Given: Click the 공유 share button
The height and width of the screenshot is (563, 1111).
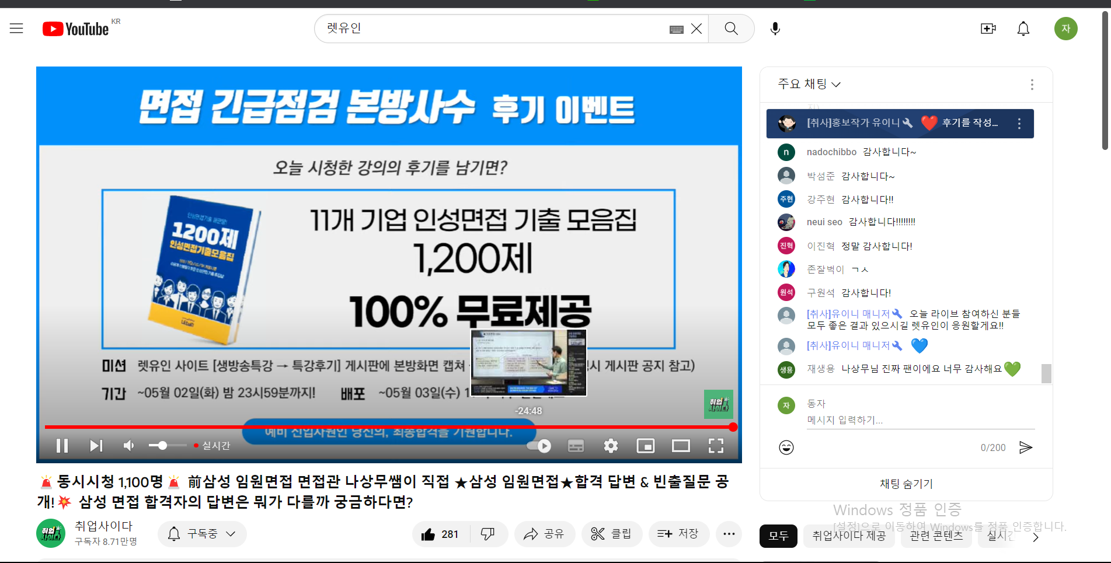Looking at the screenshot, I should click(x=544, y=534).
